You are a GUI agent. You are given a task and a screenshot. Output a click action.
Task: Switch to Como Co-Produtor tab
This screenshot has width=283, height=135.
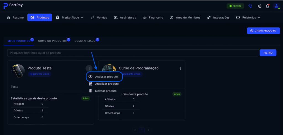click(x=52, y=41)
